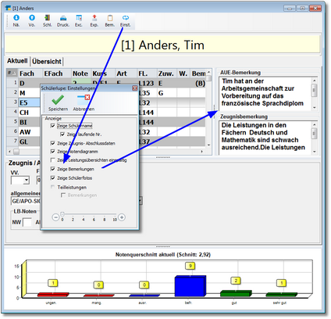
Task: Go to next student with Nä. icon
Action: (16, 20)
